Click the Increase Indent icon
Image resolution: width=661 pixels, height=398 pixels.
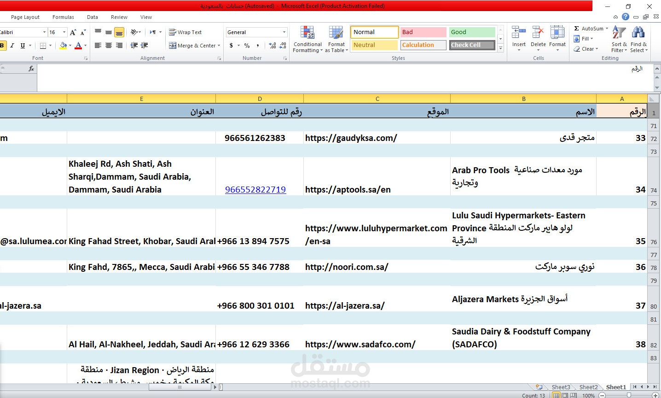click(145, 46)
